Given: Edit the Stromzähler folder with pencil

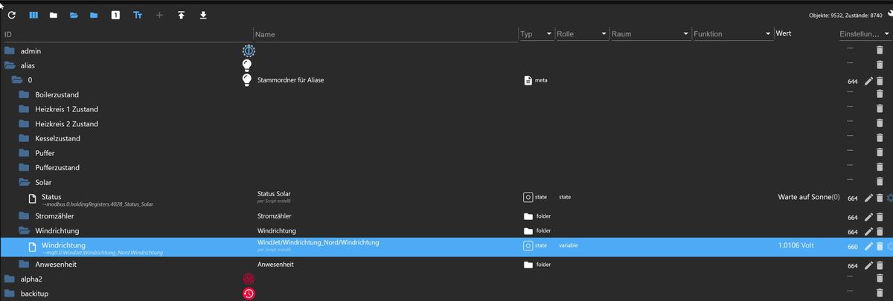Looking at the screenshot, I should [868, 216].
